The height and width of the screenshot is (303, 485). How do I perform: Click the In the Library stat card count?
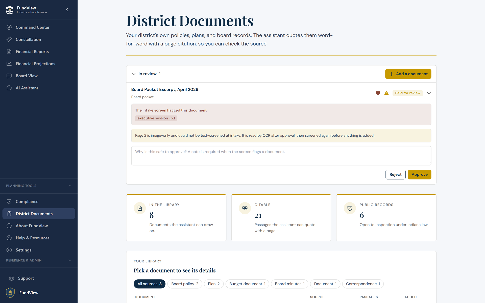pyautogui.click(x=152, y=215)
